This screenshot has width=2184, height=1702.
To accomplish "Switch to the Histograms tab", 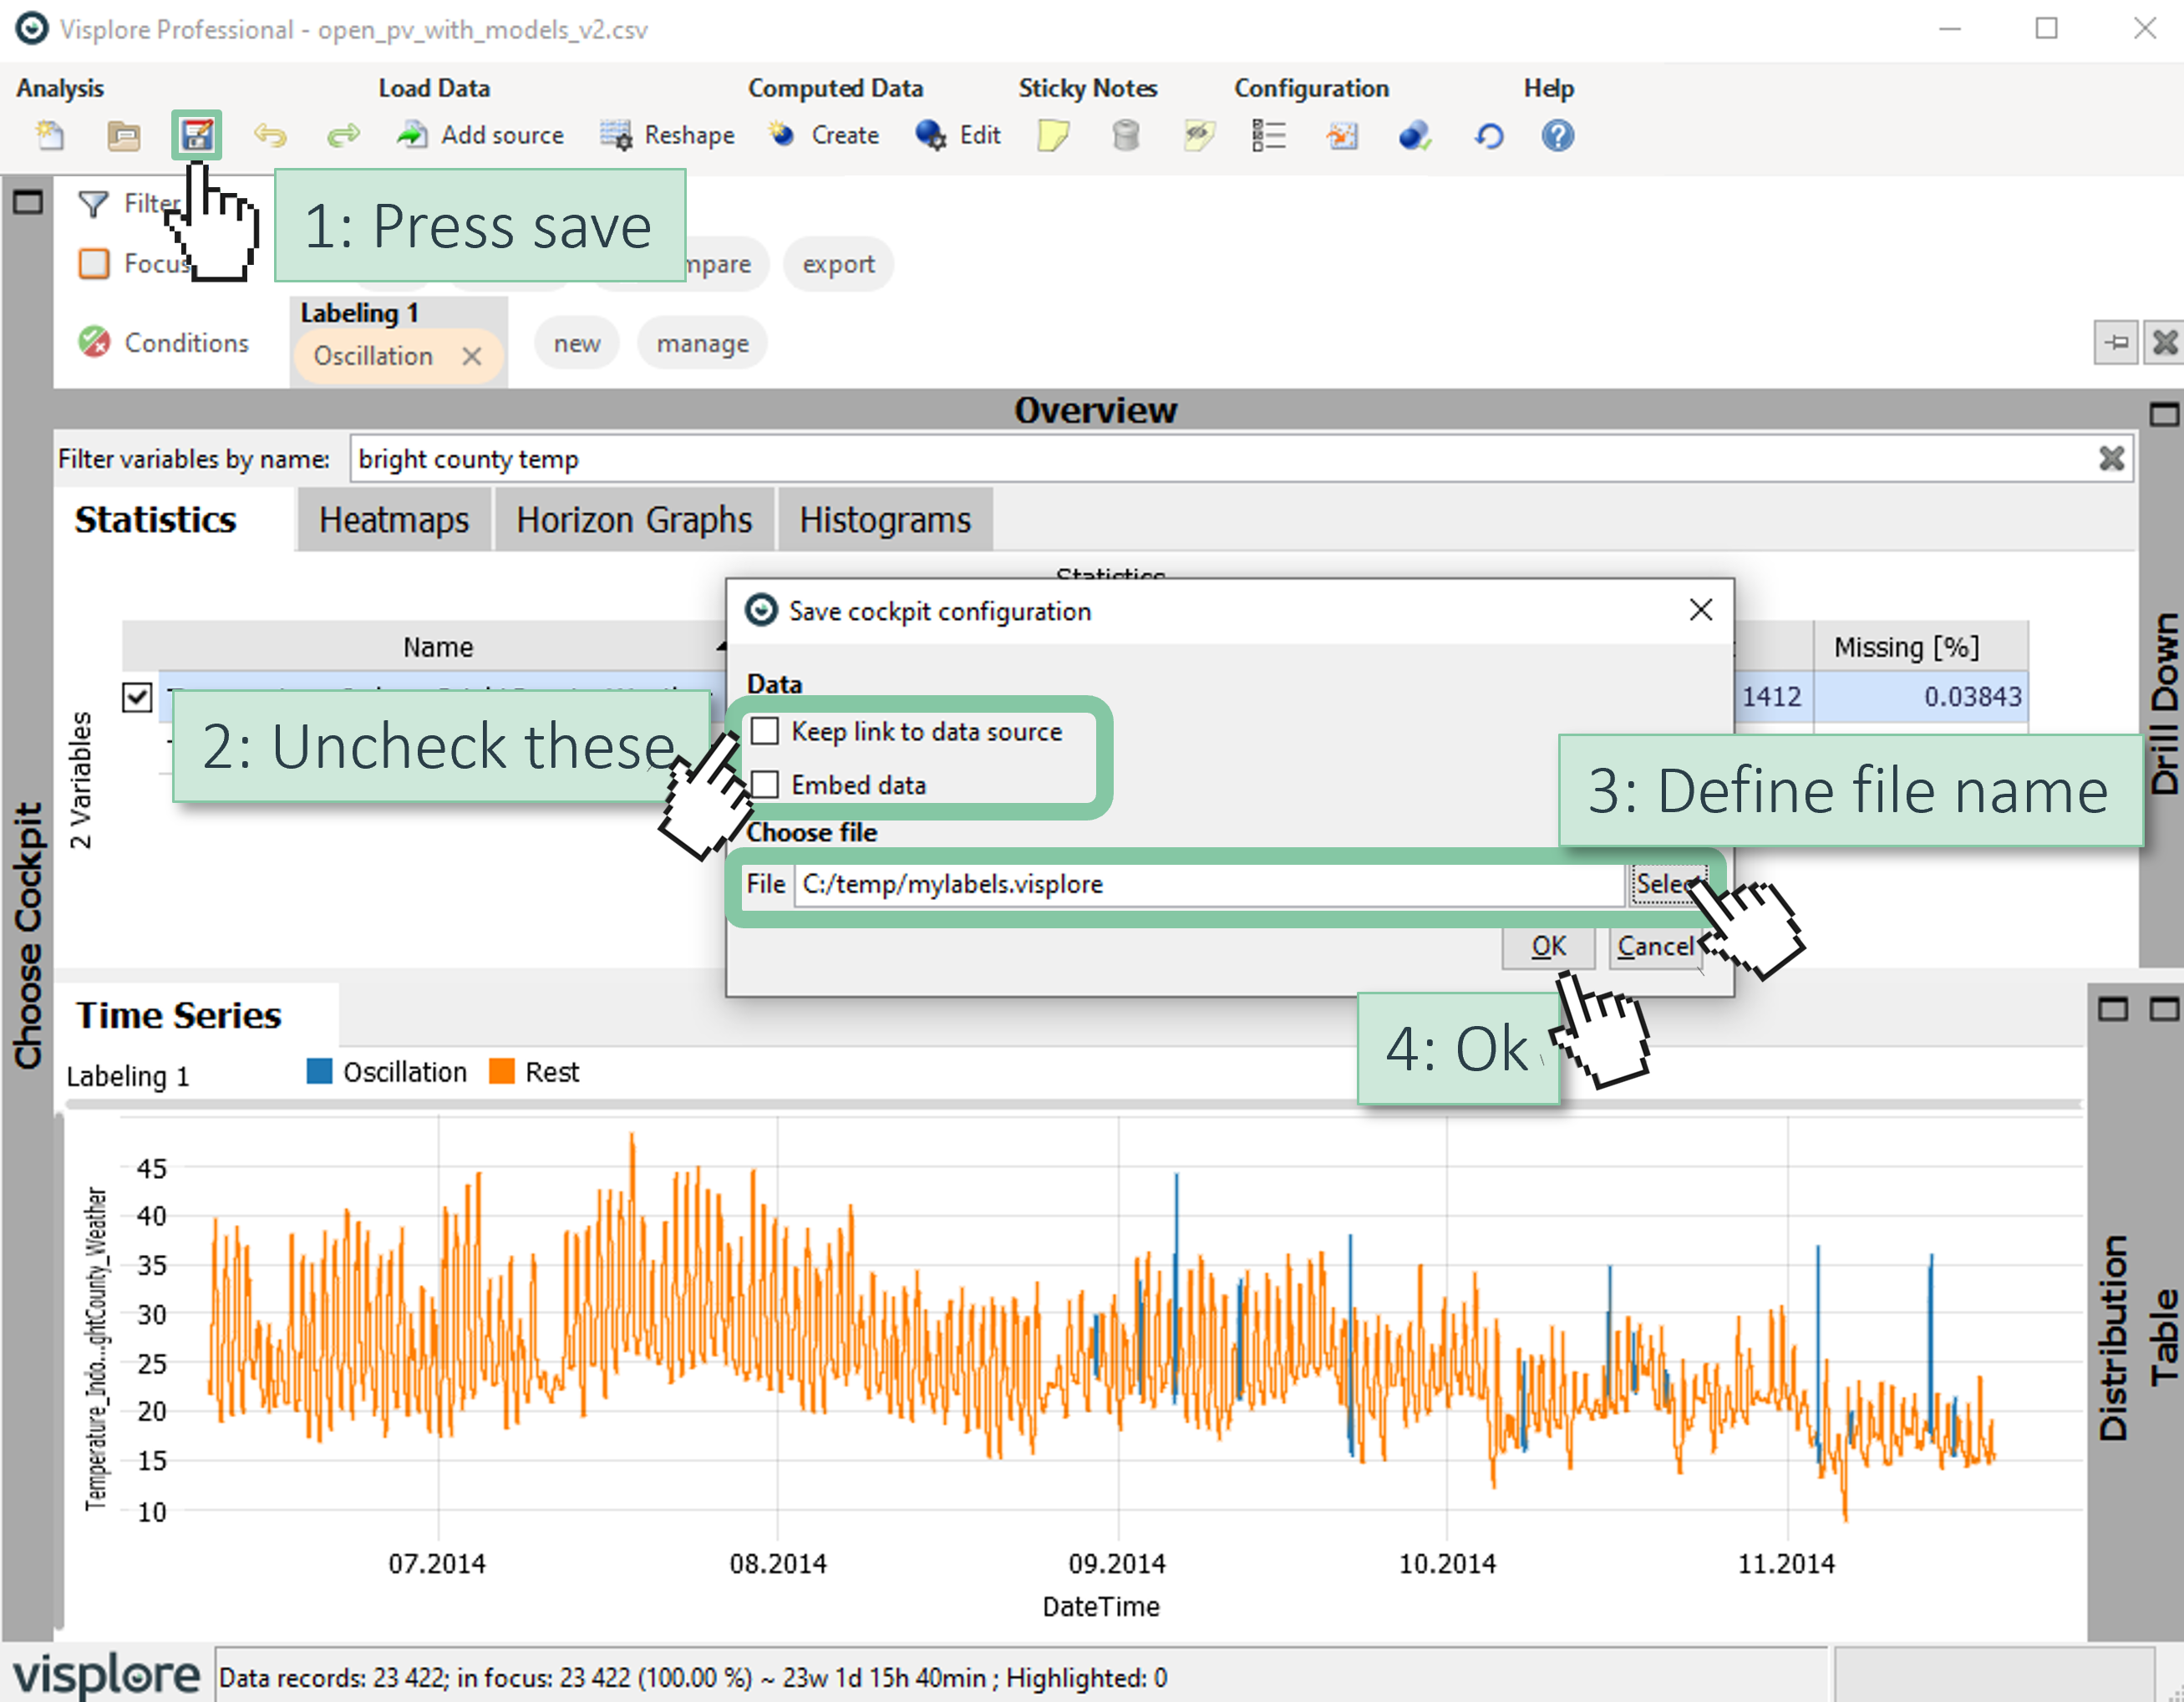I will coord(884,520).
